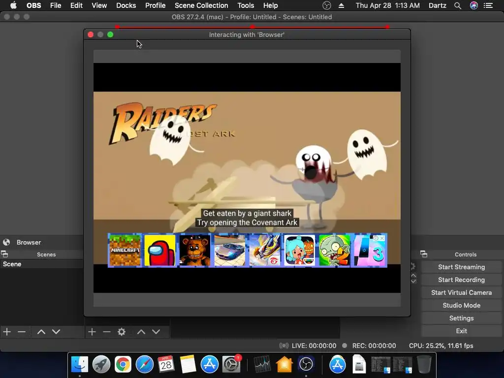This screenshot has height=378, width=504.
Task: Click Start Streaming button
Action: coord(461,267)
